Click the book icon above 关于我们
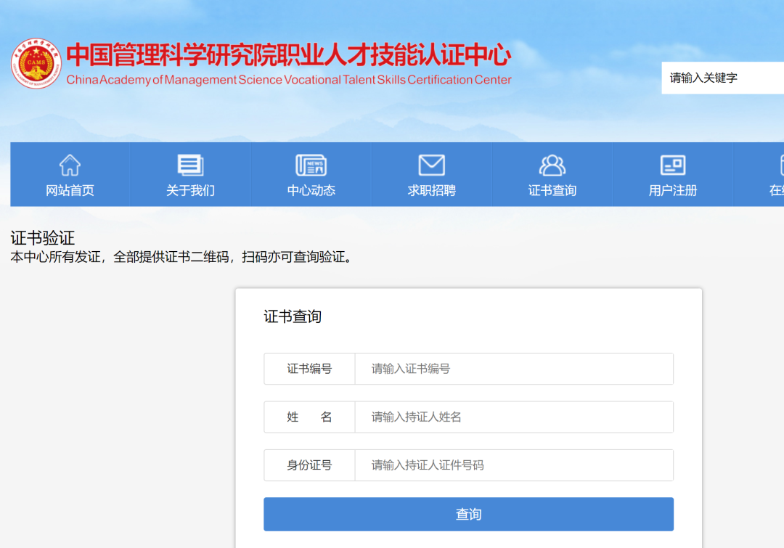The height and width of the screenshot is (548, 784). 189,165
